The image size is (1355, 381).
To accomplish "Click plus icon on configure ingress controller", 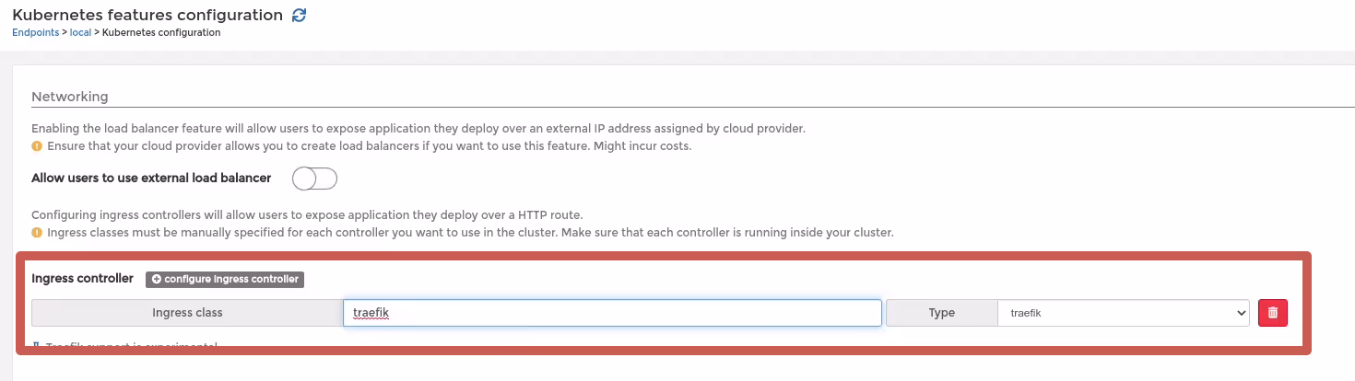I will coord(156,279).
